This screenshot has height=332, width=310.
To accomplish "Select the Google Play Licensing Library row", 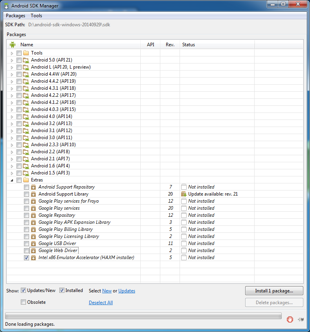I will [155, 236].
